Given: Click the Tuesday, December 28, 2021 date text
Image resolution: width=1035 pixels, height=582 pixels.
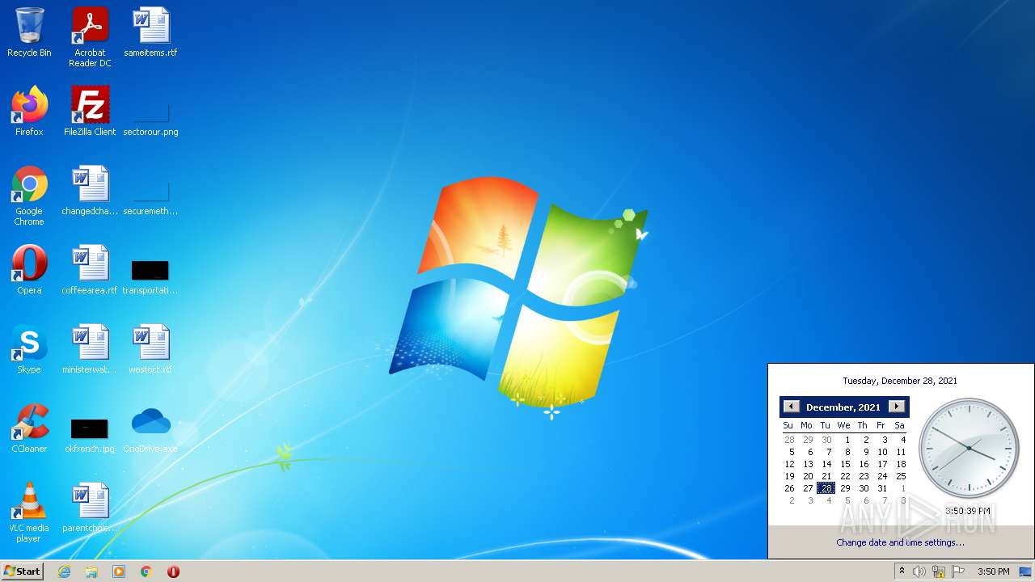Looking at the screenshot, I should [x=900, y=381].
